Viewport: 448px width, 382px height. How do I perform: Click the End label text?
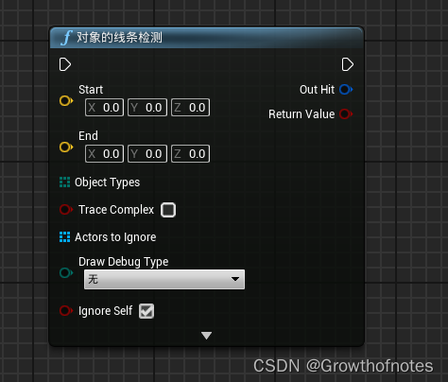(88, 136)
